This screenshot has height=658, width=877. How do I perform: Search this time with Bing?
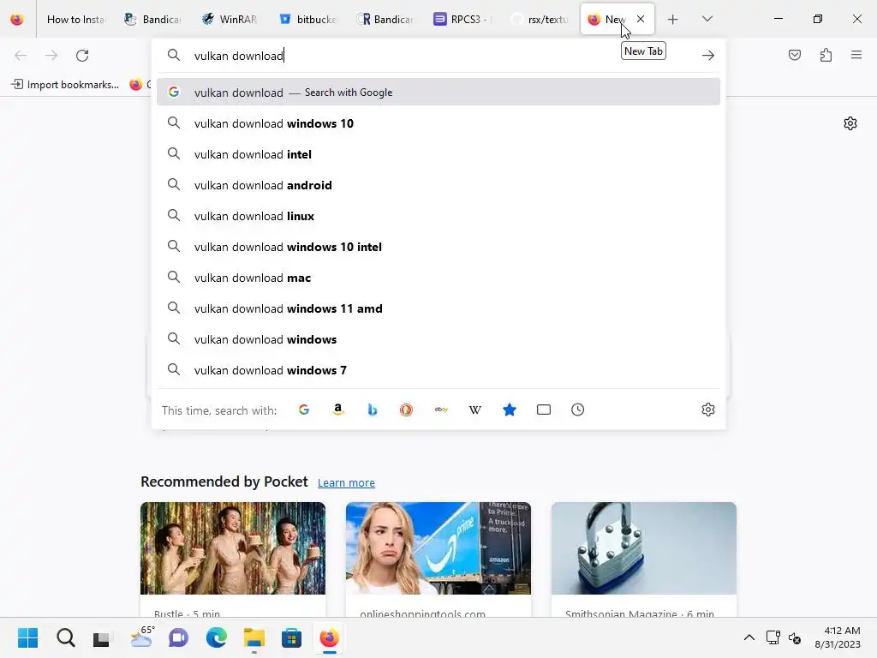point(372,410)
